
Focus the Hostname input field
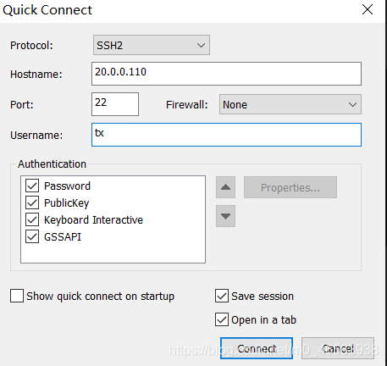click(226, 74)
